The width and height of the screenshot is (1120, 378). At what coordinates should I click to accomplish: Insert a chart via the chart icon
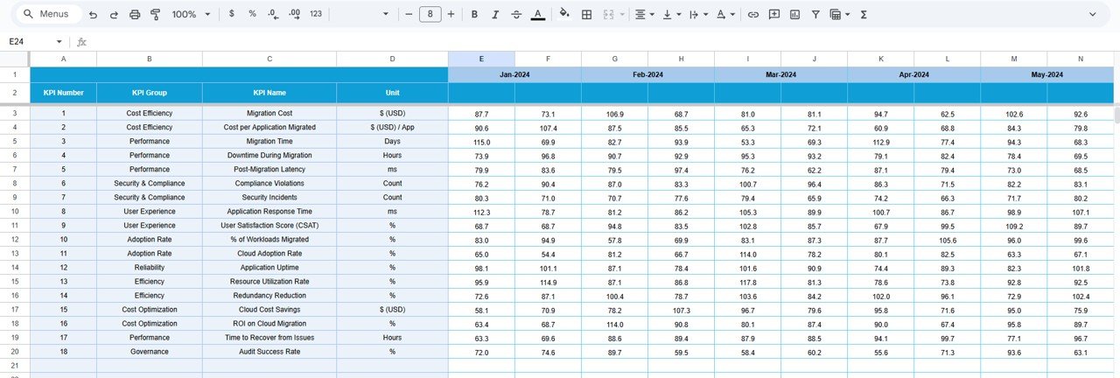(x=794, y=15)
